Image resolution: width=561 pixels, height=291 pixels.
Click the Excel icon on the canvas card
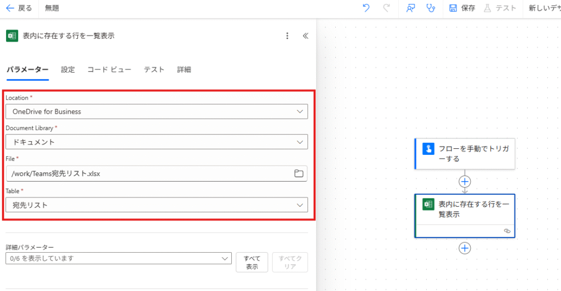click(x=428, y=204)
